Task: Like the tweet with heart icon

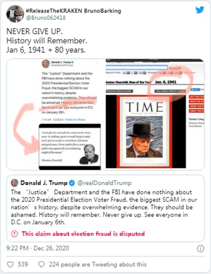Action: point(10,264)
